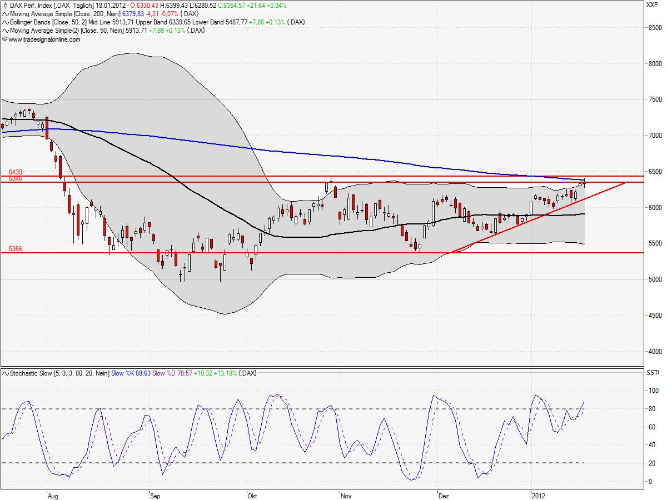The width and height of the screenshot is (667, 500).
Task: Click the Sep marker on the time axis
Action: pyautogui.click(x=156, y=494)
